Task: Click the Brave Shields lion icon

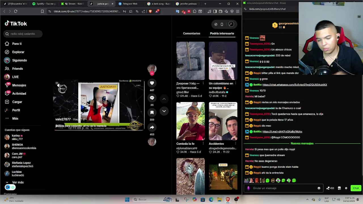Action: coord(150,11)
